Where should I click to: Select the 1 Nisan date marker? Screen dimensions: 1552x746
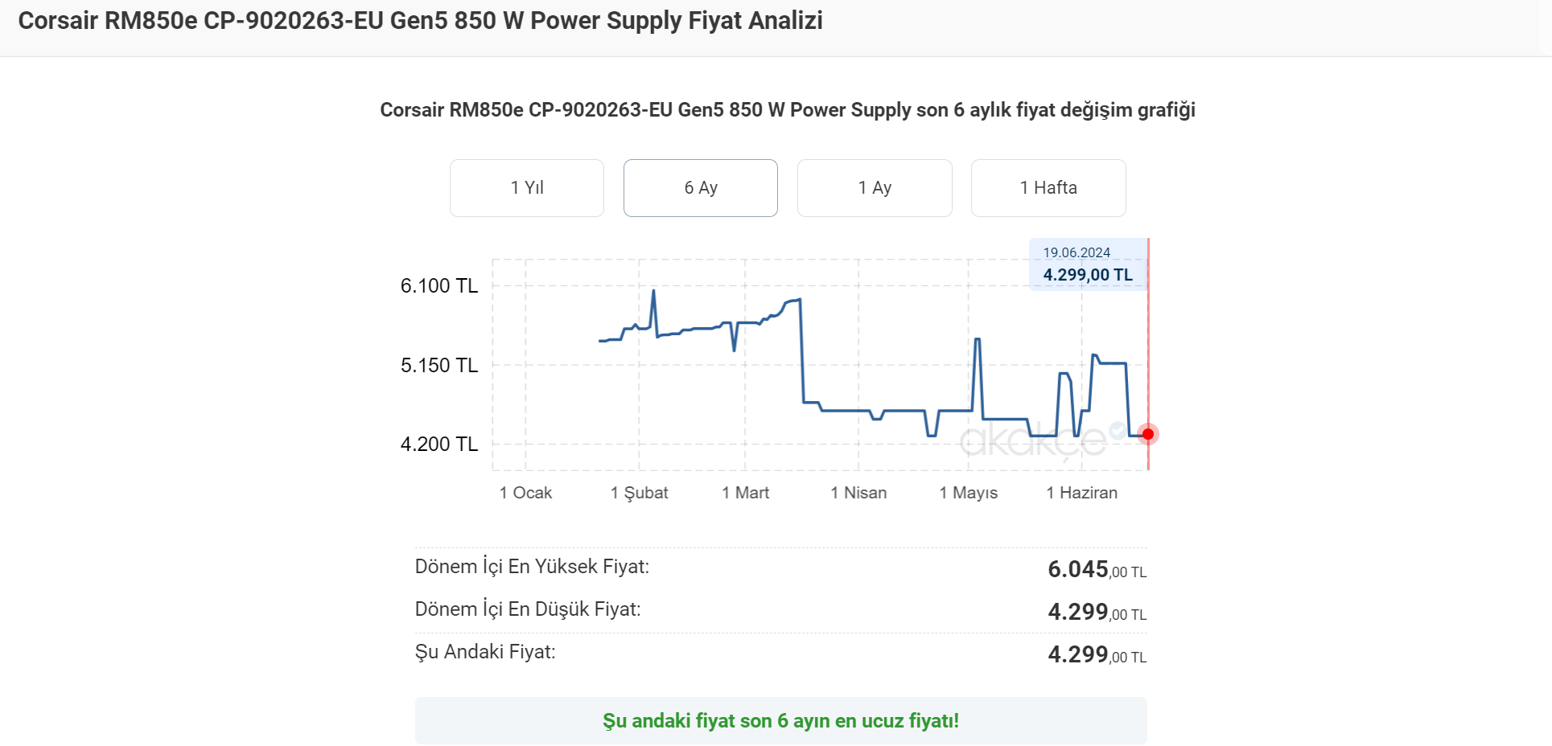coord(858,493)
